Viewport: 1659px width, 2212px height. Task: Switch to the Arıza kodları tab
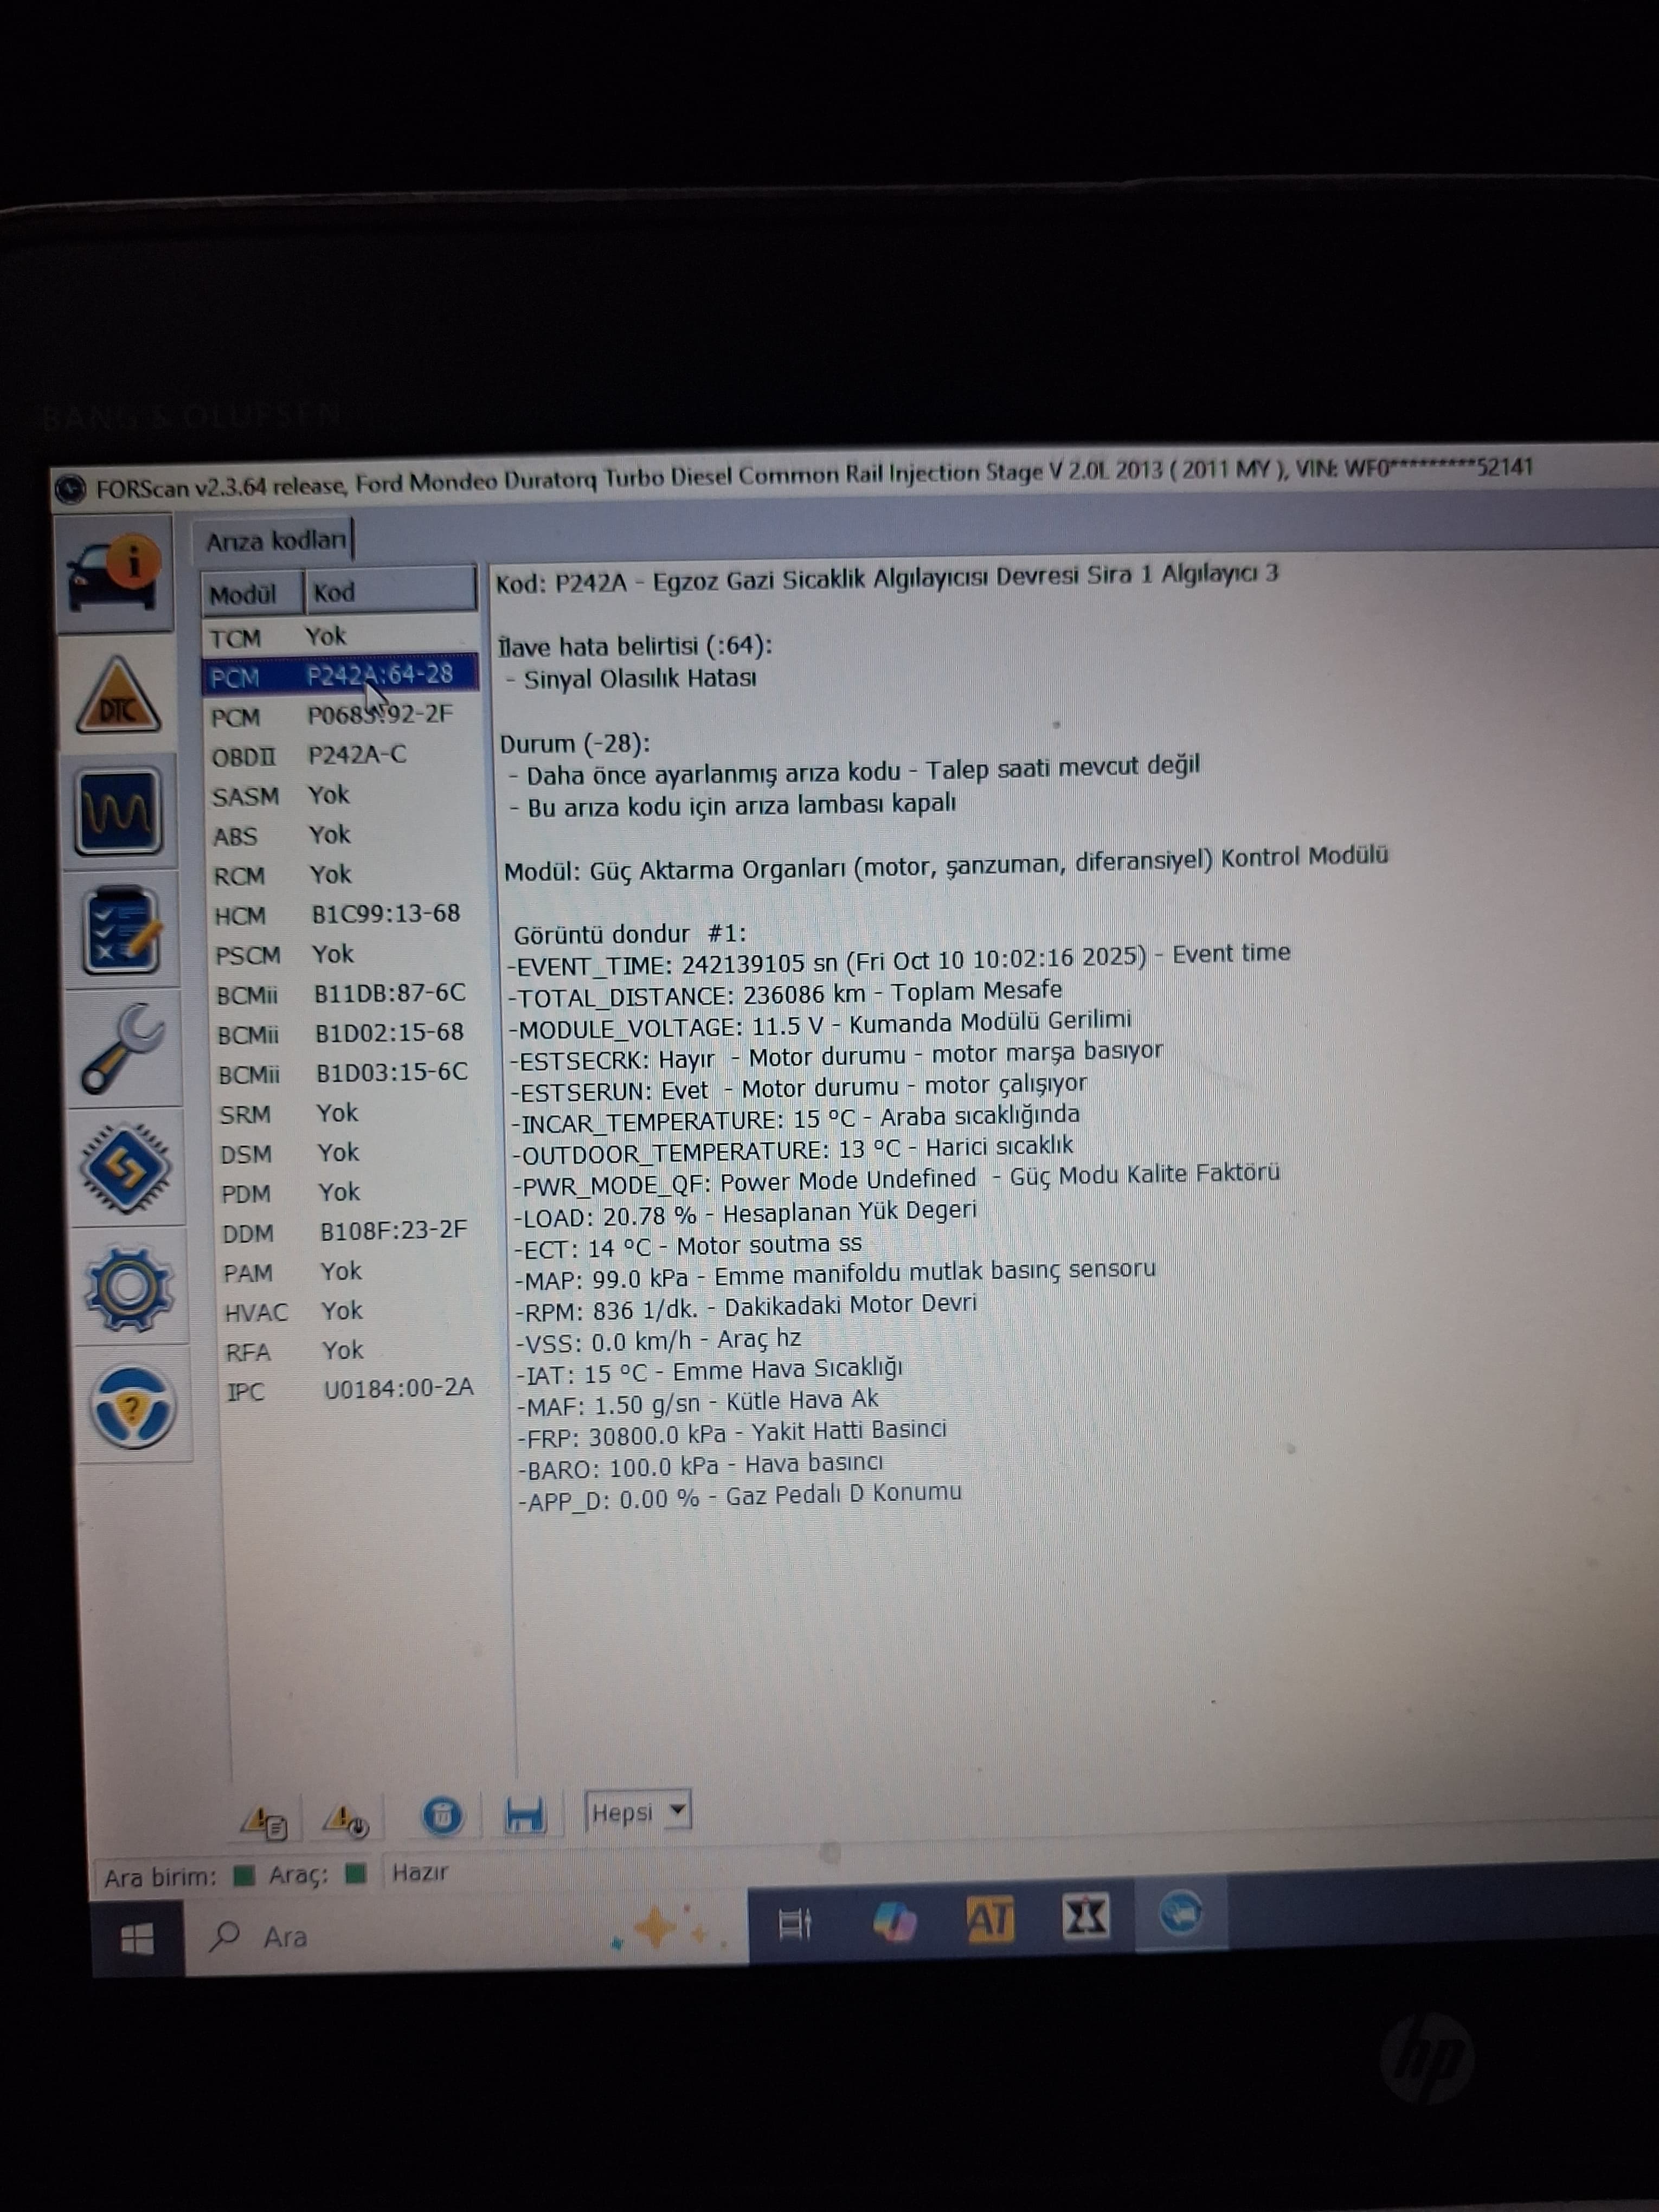(275, 541)
